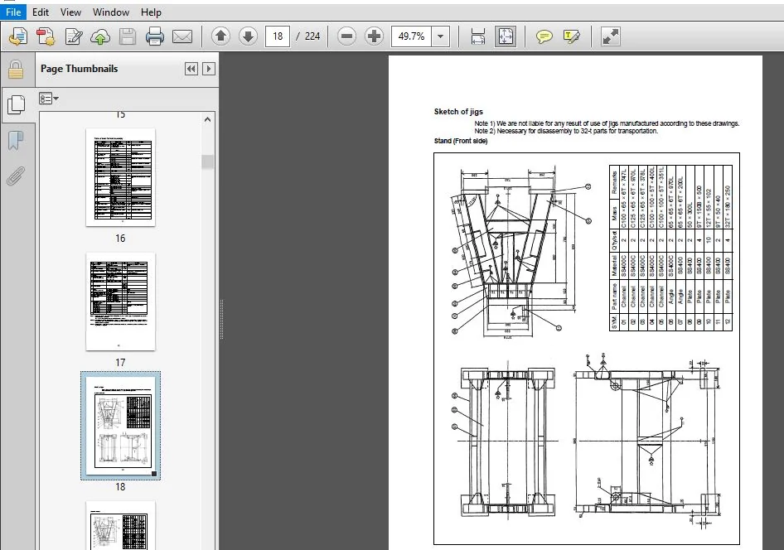Click the thumbnail label '17'
Viewport: 784px width, 550px height.
click(x=120, y=363)
